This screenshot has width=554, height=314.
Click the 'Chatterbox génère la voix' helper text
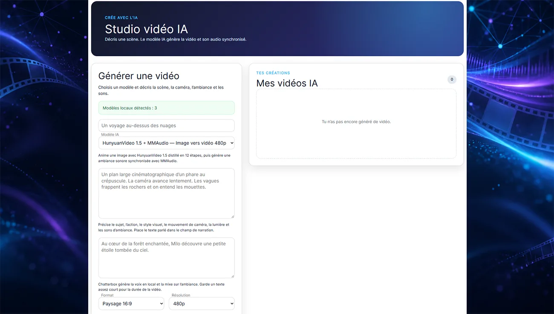162,287
